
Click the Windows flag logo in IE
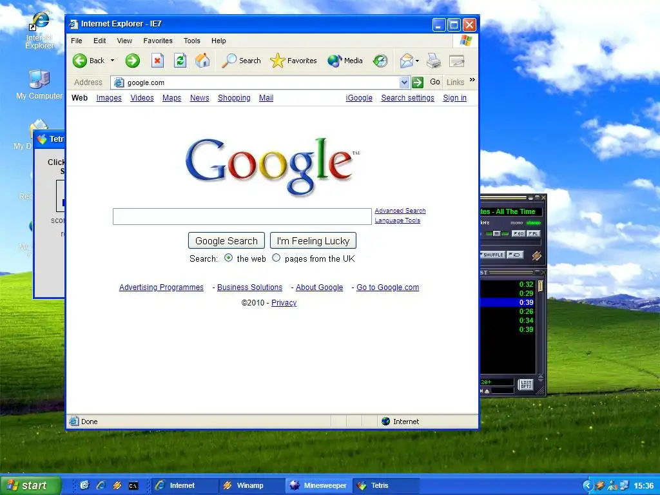click(x=465, y=41)
